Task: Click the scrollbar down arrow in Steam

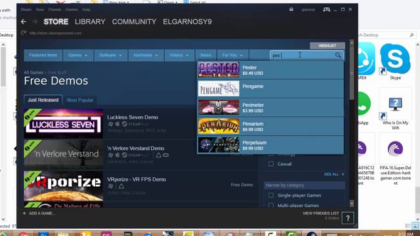Action: [352, 204]
